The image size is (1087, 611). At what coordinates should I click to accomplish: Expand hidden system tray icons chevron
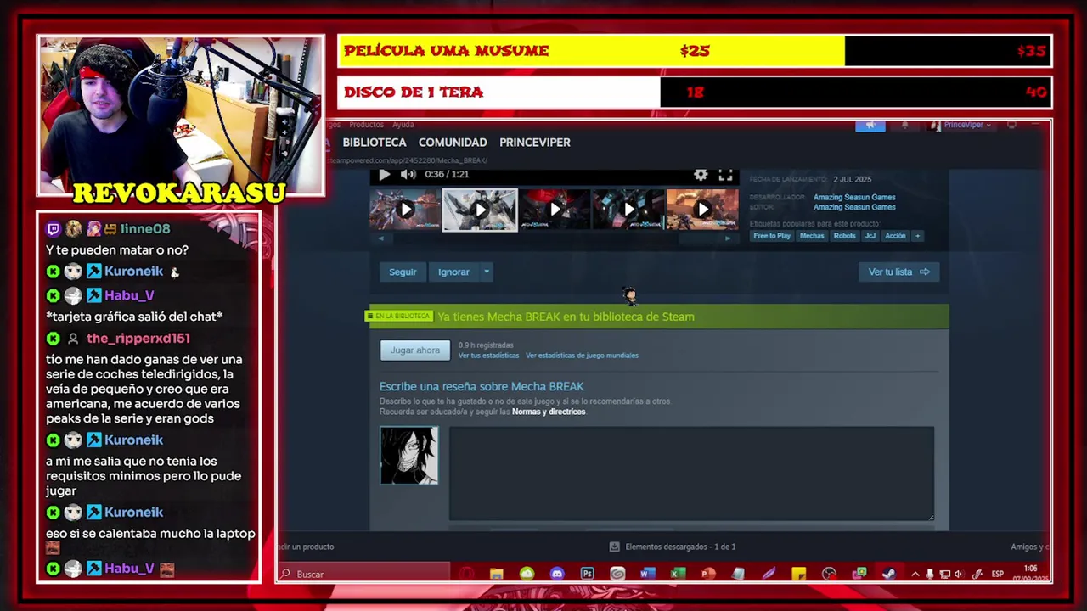pyautogui.click(x=915, y=575)
